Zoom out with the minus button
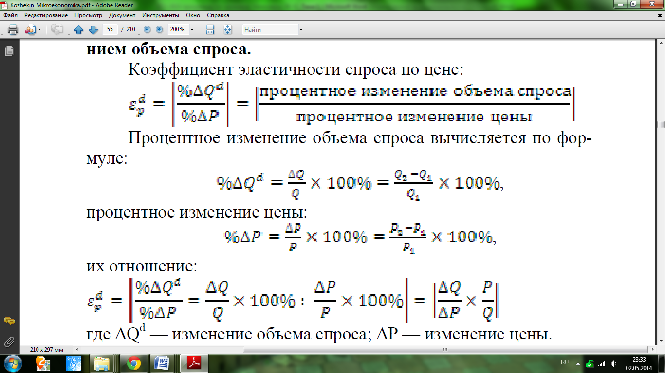The image size is (665, 373). [148, 30]
